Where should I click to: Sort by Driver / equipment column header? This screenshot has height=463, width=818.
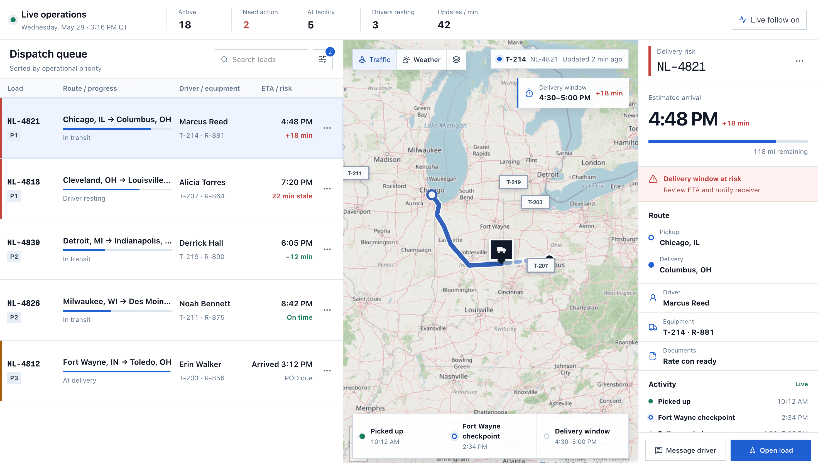[209, 88]
